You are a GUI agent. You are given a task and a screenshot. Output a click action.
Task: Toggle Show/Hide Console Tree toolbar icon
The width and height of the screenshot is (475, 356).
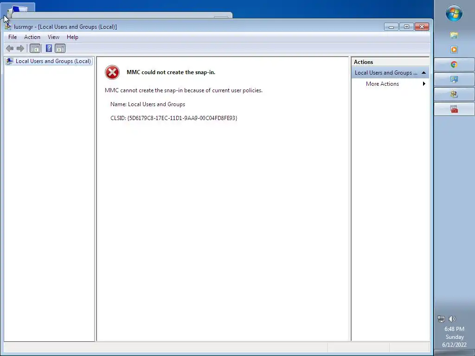35,48
